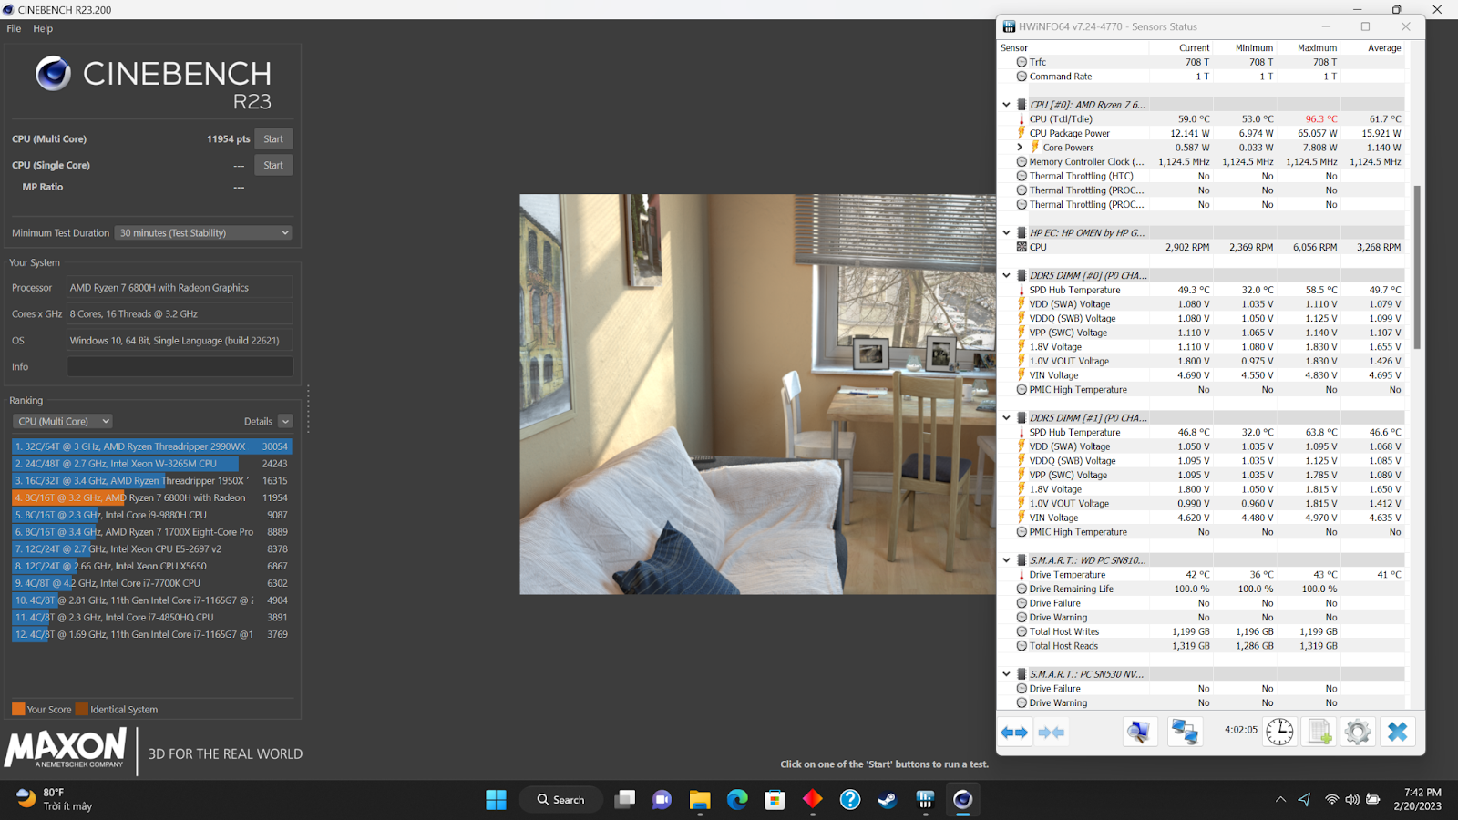Click Cinebench taskbar icon

tap(963, 800)
